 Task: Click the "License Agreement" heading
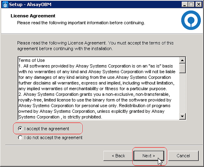33,16
